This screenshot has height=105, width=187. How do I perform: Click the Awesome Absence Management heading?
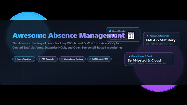(69, 35)
